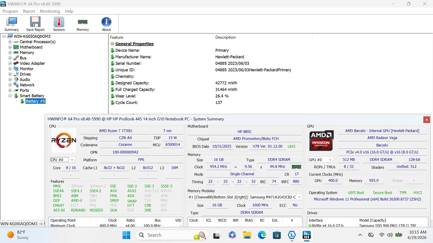This screenshot has width=433, height=243.
Task: Open Task View on taskbar
Action: pos(216,235)
